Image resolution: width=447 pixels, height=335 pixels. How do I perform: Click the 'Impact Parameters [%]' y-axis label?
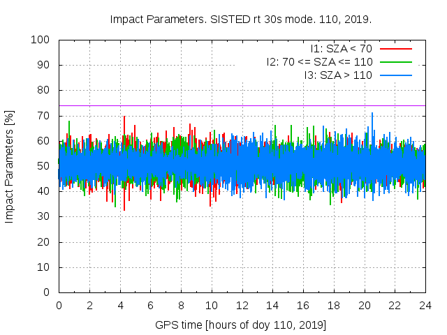click(10, 166)
